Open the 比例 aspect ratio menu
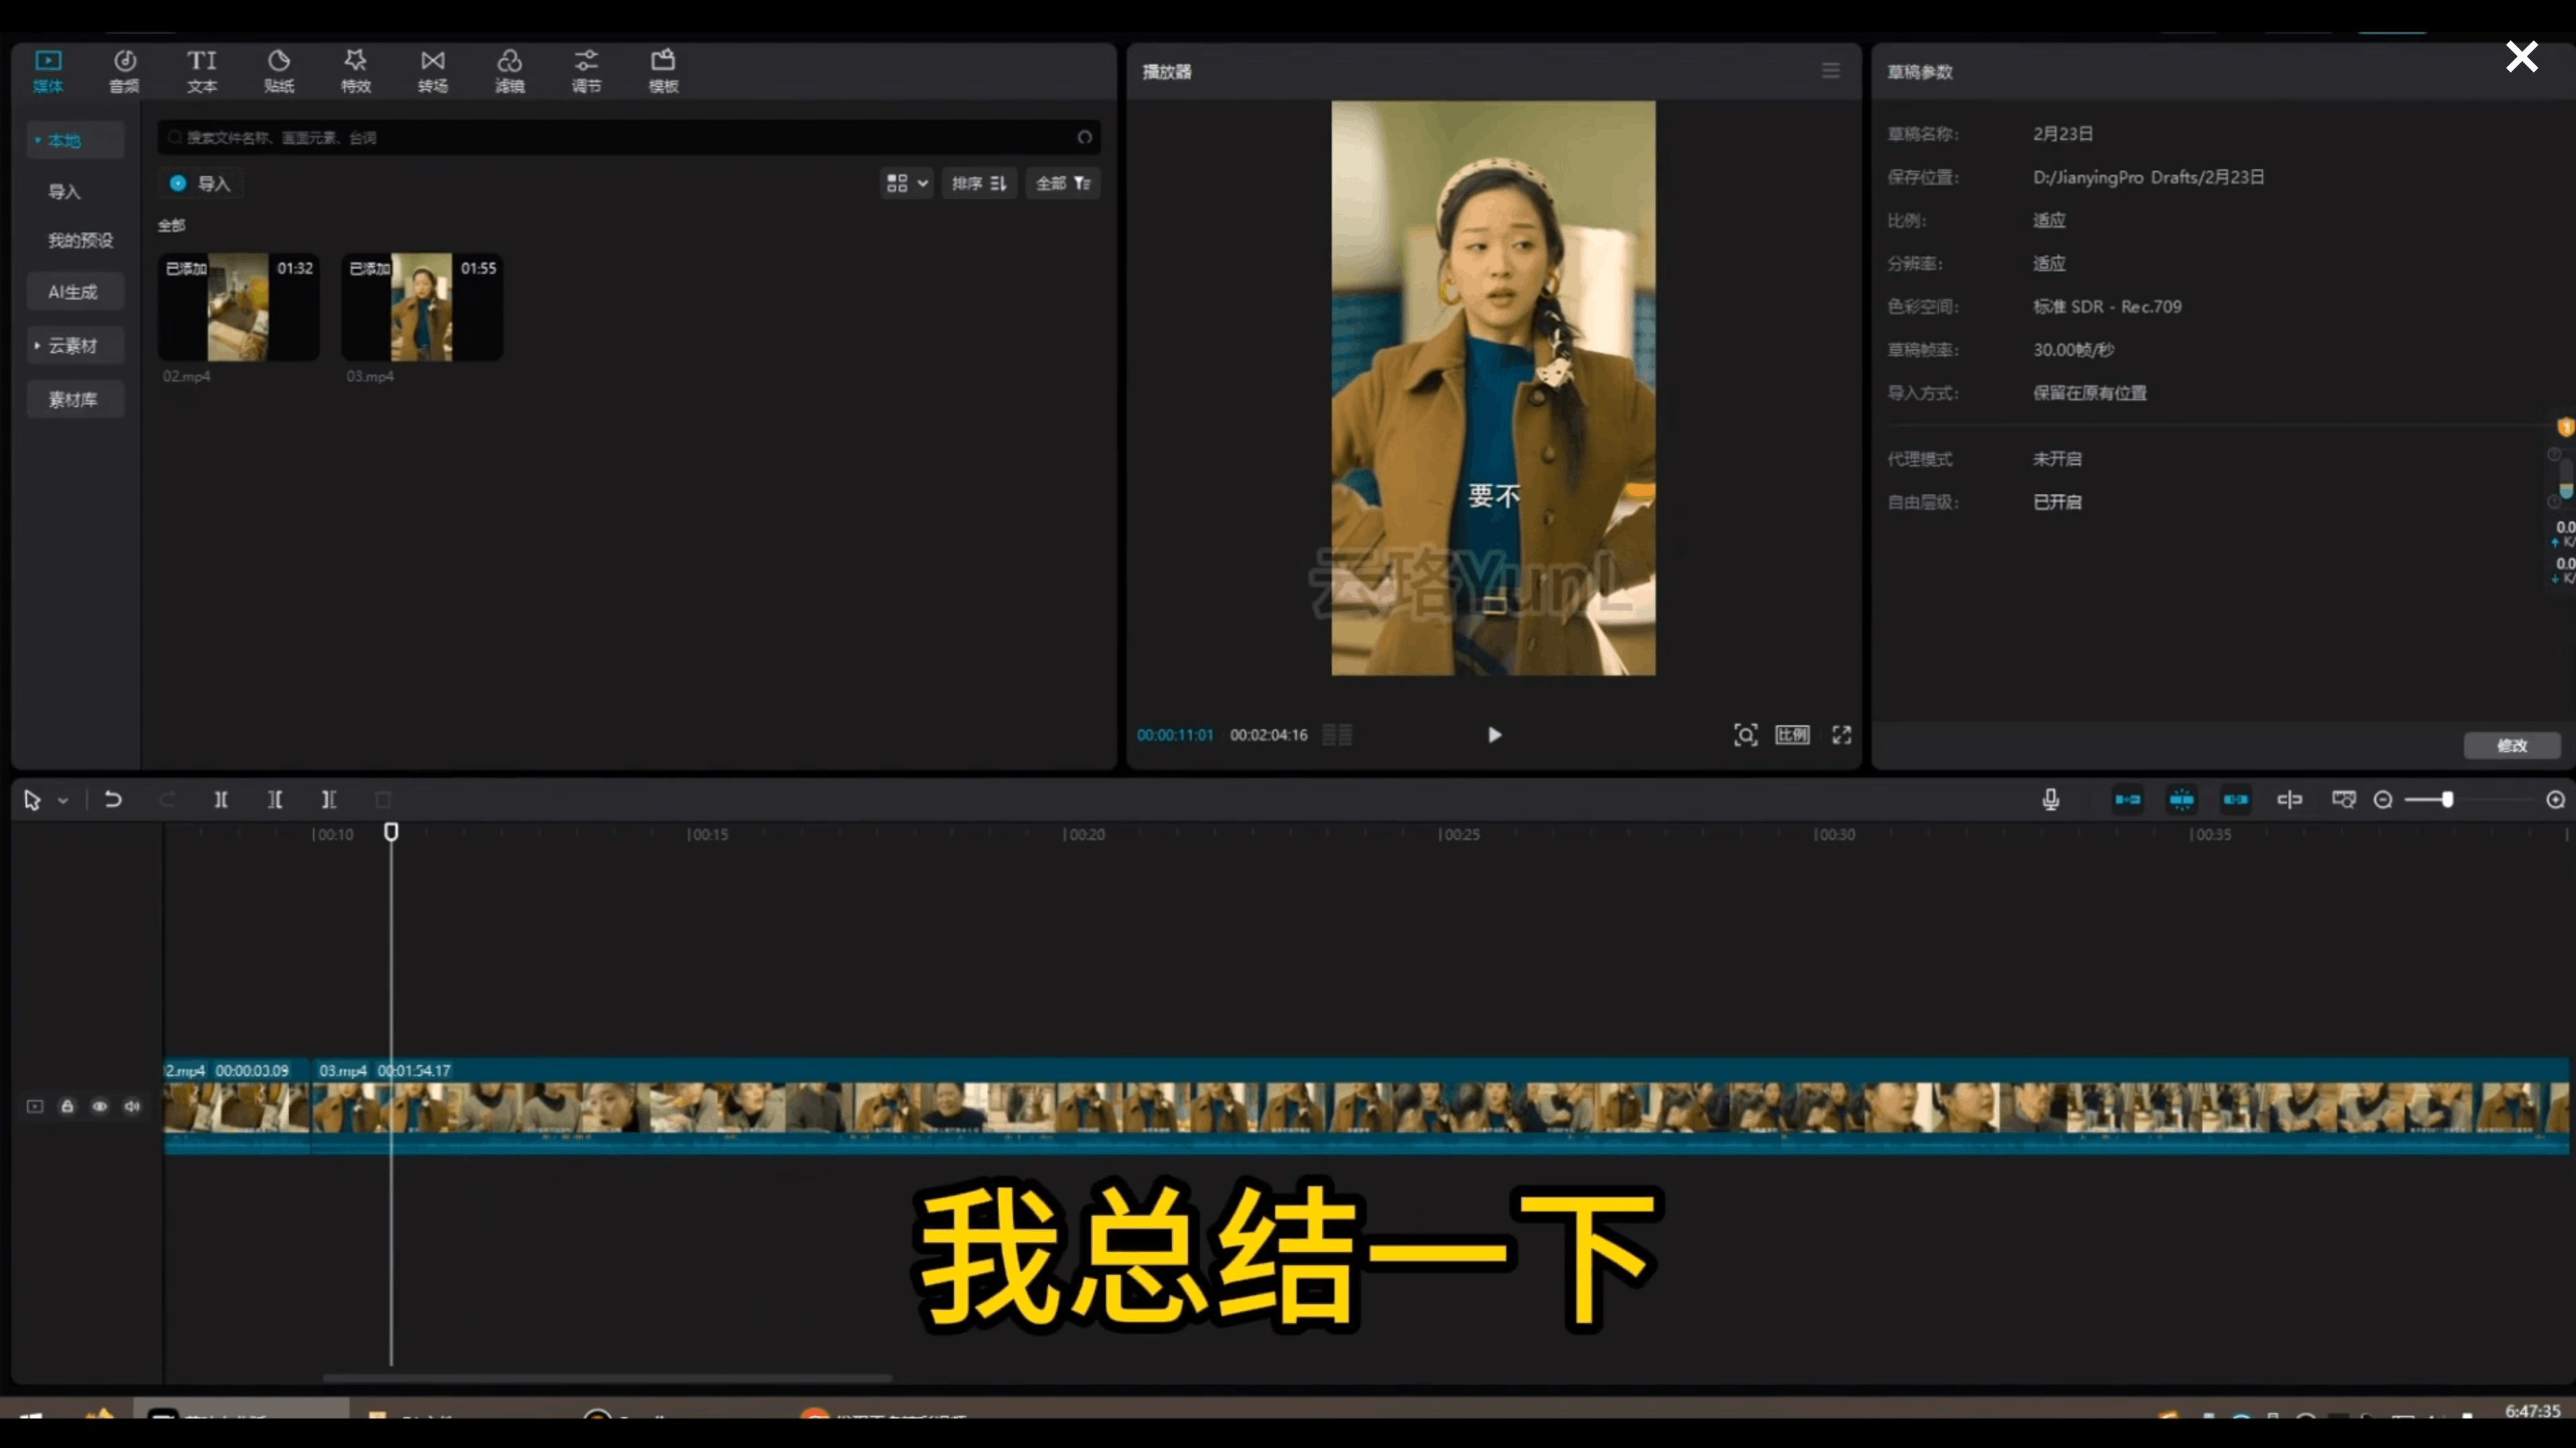Viewport: 2576px width, 1448px height. [1792, 735]
